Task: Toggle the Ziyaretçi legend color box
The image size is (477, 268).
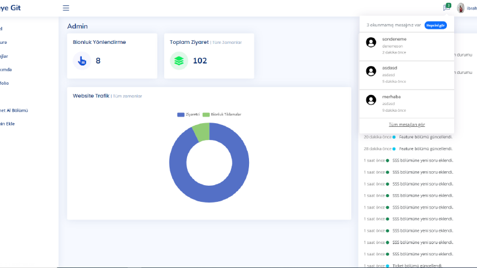Action: [x=180, y=115]
